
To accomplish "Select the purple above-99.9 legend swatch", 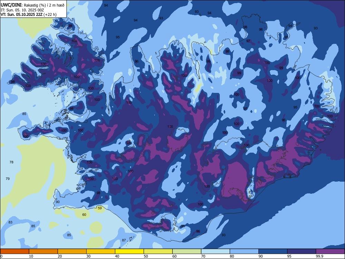I will point(330,251).
